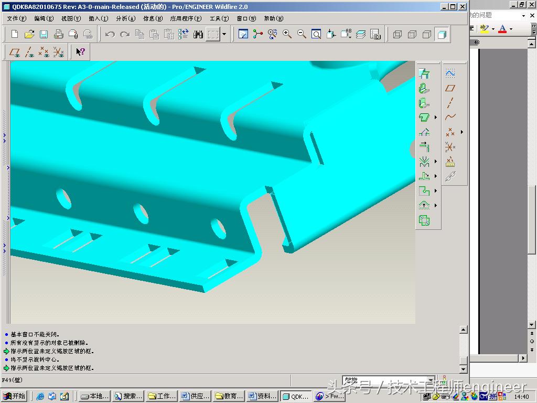537x403 pixels.
Task: Click the repaint screen icon
Action: pos(243,34)
